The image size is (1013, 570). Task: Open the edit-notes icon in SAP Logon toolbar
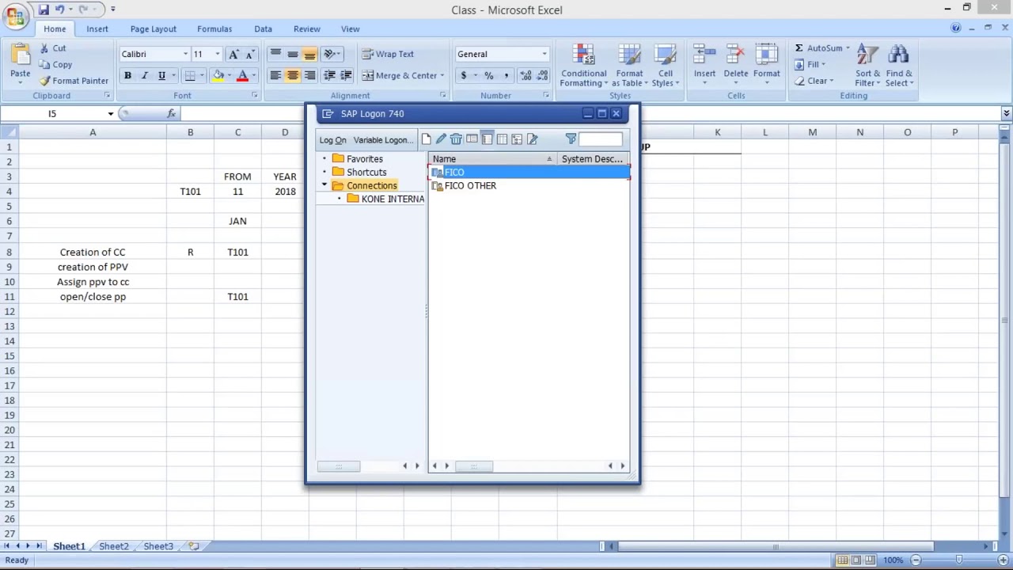point(533,139)
